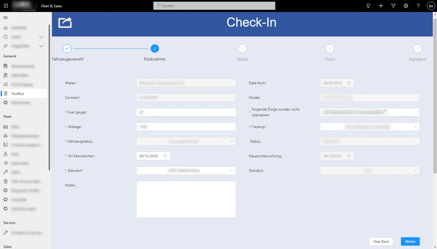
Task: Click the app launcher grid icon
Action: pos(6,5)
